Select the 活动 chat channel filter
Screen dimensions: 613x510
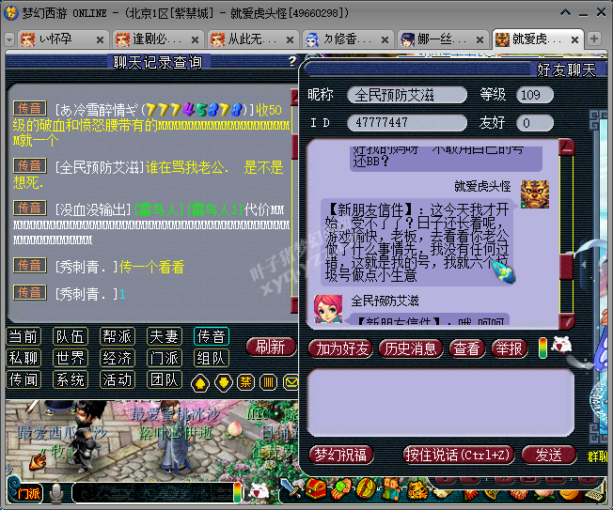[118, 379]
